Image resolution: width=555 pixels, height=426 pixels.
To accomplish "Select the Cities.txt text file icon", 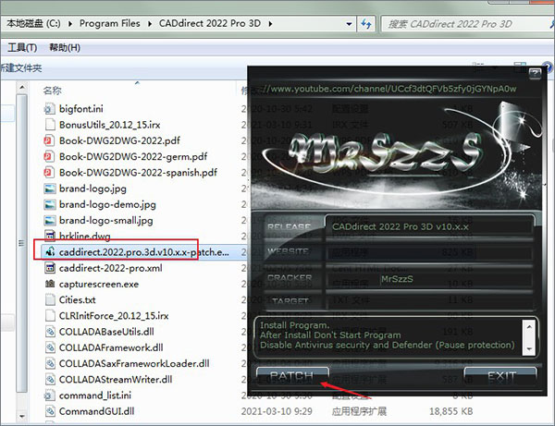I will coord(50,299).
